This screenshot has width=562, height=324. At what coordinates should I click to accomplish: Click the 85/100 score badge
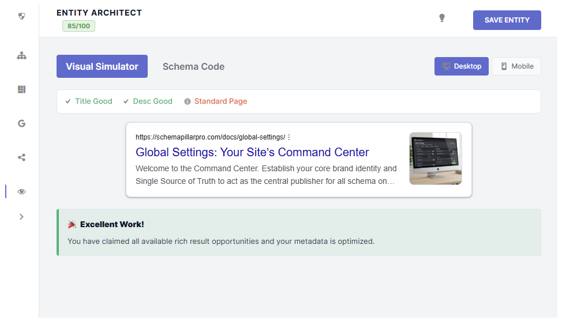tap(79, 26)
